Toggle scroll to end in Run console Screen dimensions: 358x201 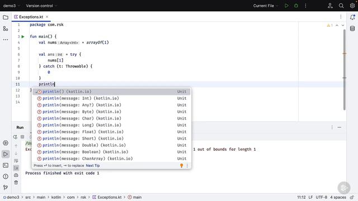16,168
